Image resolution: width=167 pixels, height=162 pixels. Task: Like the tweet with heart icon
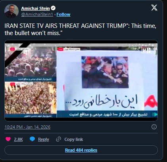click(x=8, y=139)
